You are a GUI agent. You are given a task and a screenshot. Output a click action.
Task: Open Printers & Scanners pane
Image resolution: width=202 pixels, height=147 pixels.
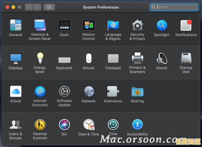[x=137, y=58]
